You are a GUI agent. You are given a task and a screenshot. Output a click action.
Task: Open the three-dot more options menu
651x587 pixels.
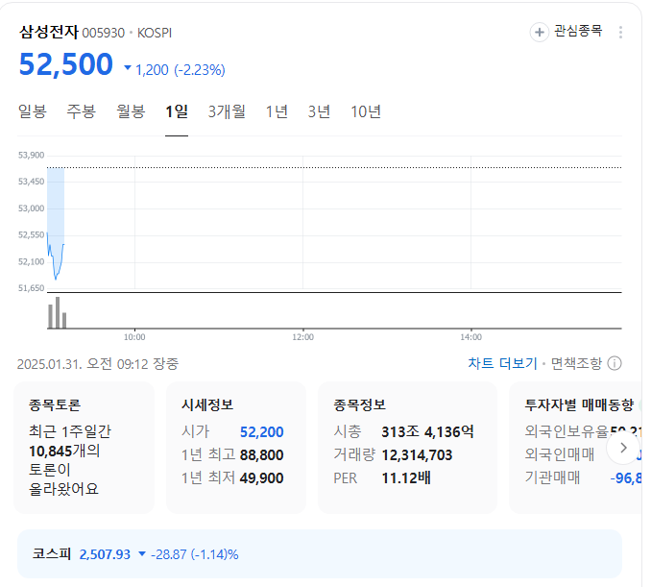(x=620, y=32)
